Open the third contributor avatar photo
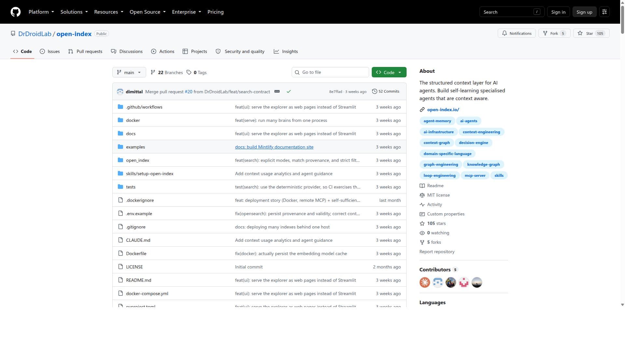 pyautogui.click(x=451, y=282)
